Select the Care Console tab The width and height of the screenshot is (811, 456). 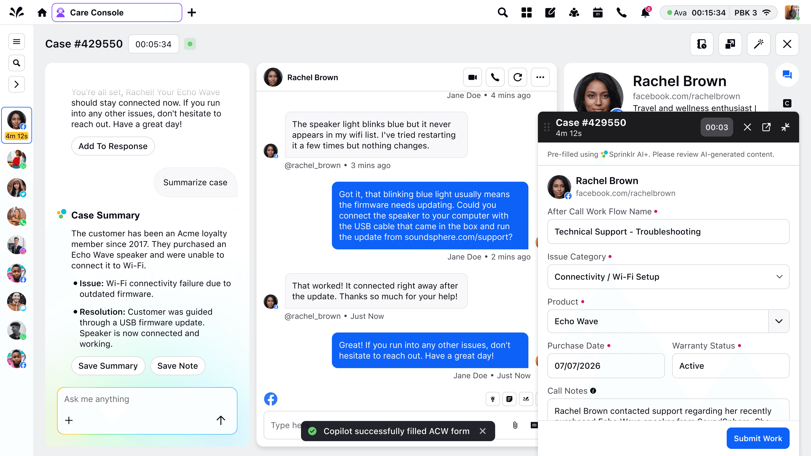coord(117,12)
